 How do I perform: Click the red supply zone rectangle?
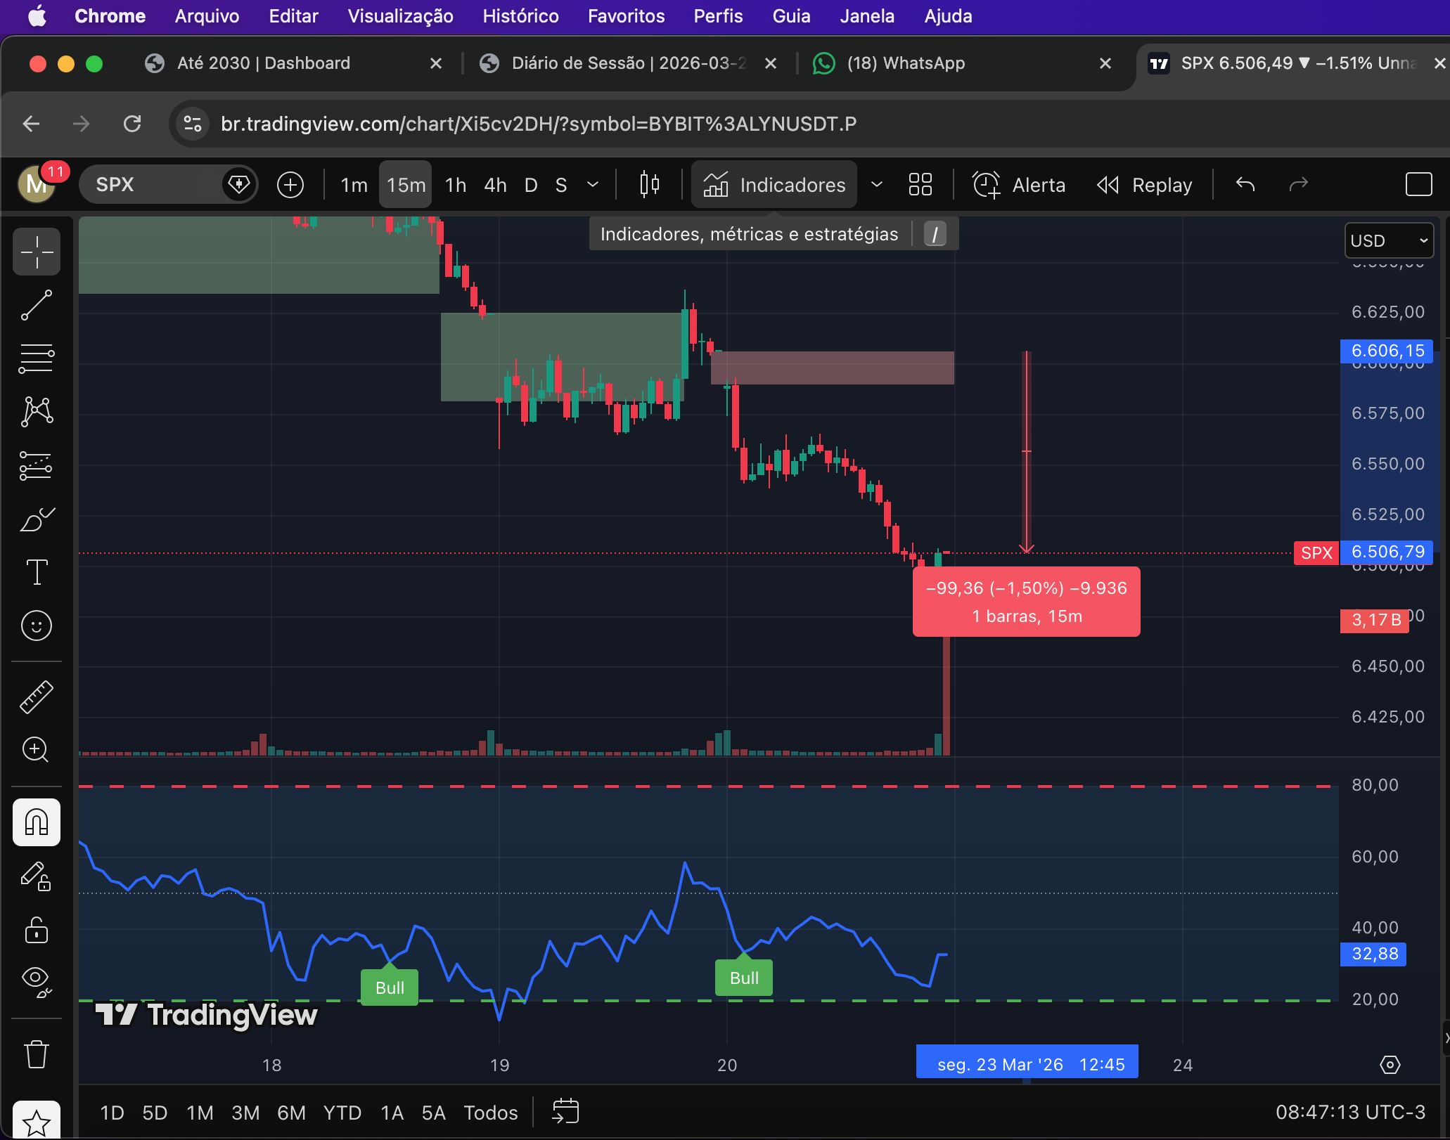(832, 368)
